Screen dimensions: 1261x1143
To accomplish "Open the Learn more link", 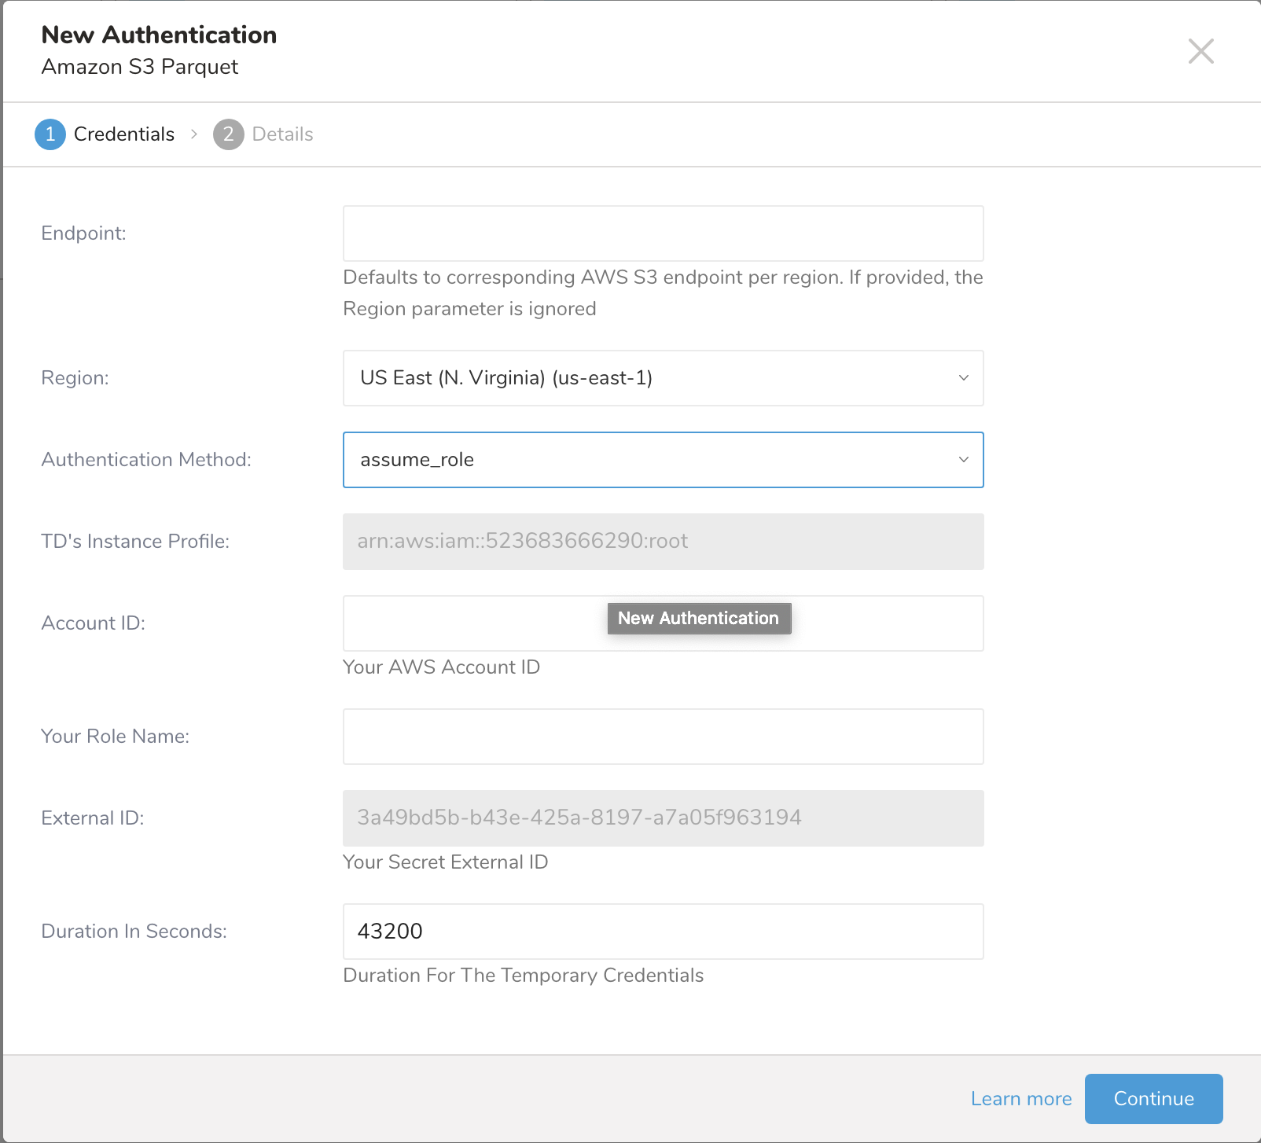I will point(1020,1099).
